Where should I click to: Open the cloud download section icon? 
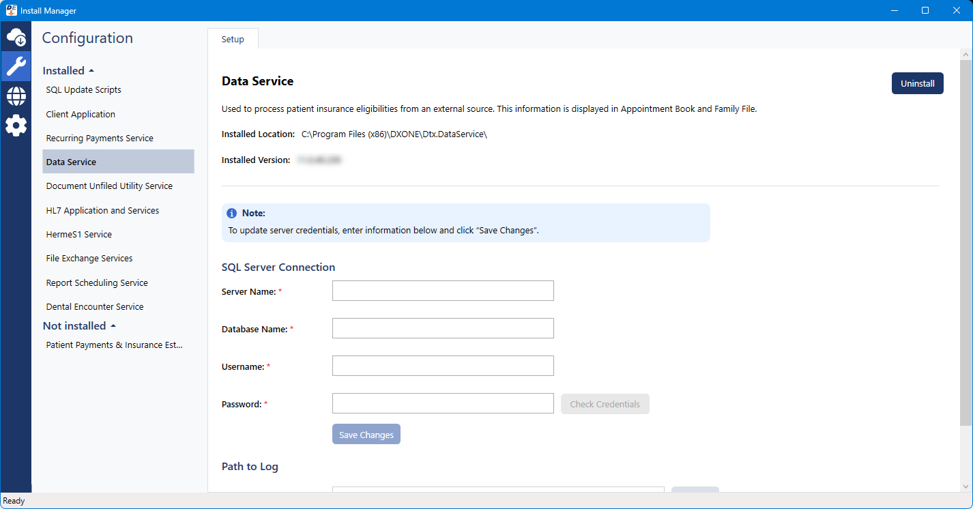16,38
